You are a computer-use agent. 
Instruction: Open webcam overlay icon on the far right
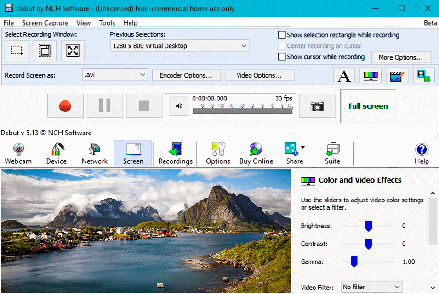[423, 75]
